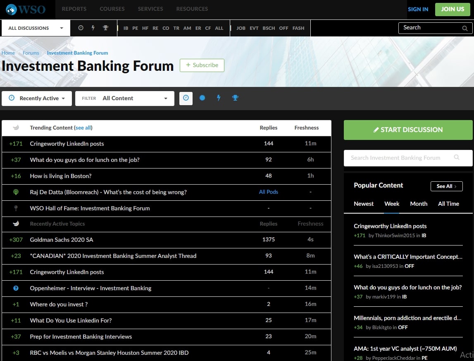Click pin icon beside WSO Hall of Fame

tap(16, 208)
